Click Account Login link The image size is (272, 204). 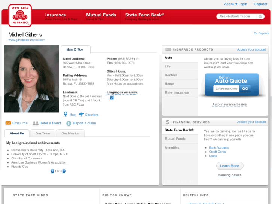(x=235, y=4)
